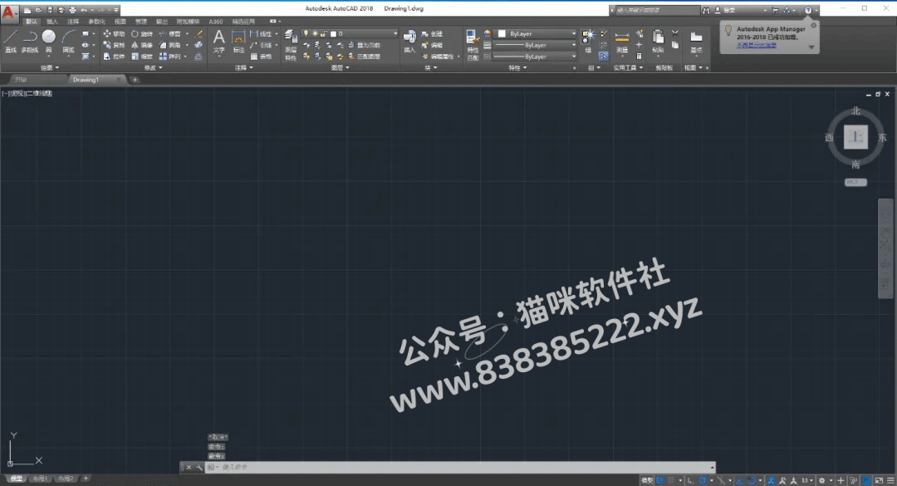Screen dimensions: 897x486
Task: Toggle grid display in status bar
Action: click(x=660, y=480)
